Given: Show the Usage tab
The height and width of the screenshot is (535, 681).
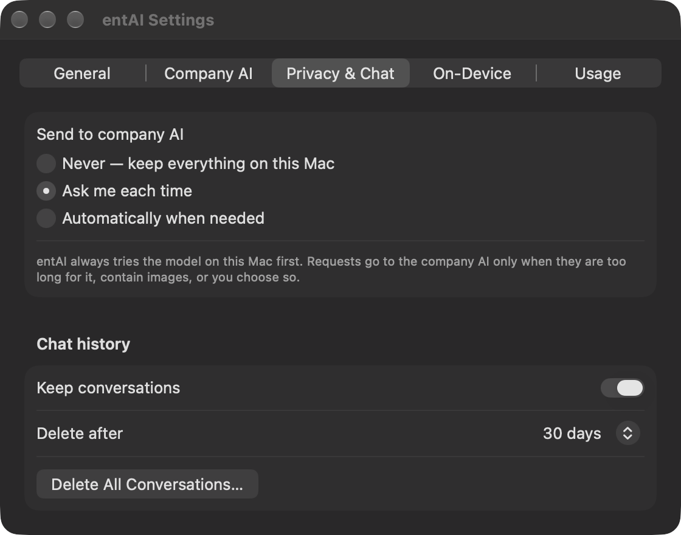Looking at the screenshot, I should coord(598,74).
